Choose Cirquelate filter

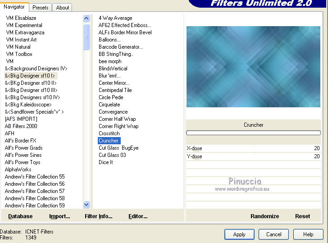click(109, 105)
